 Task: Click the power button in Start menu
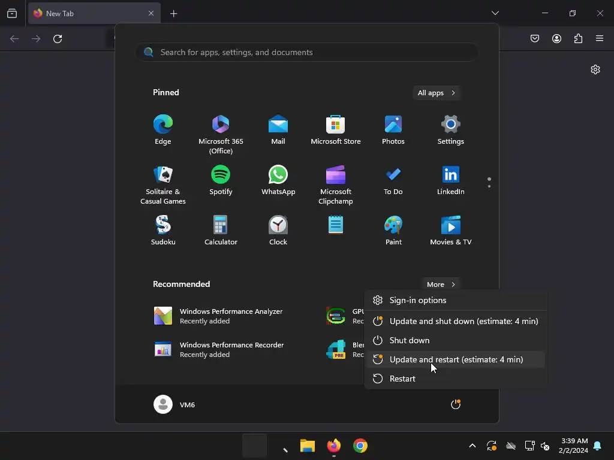[456, 404]
